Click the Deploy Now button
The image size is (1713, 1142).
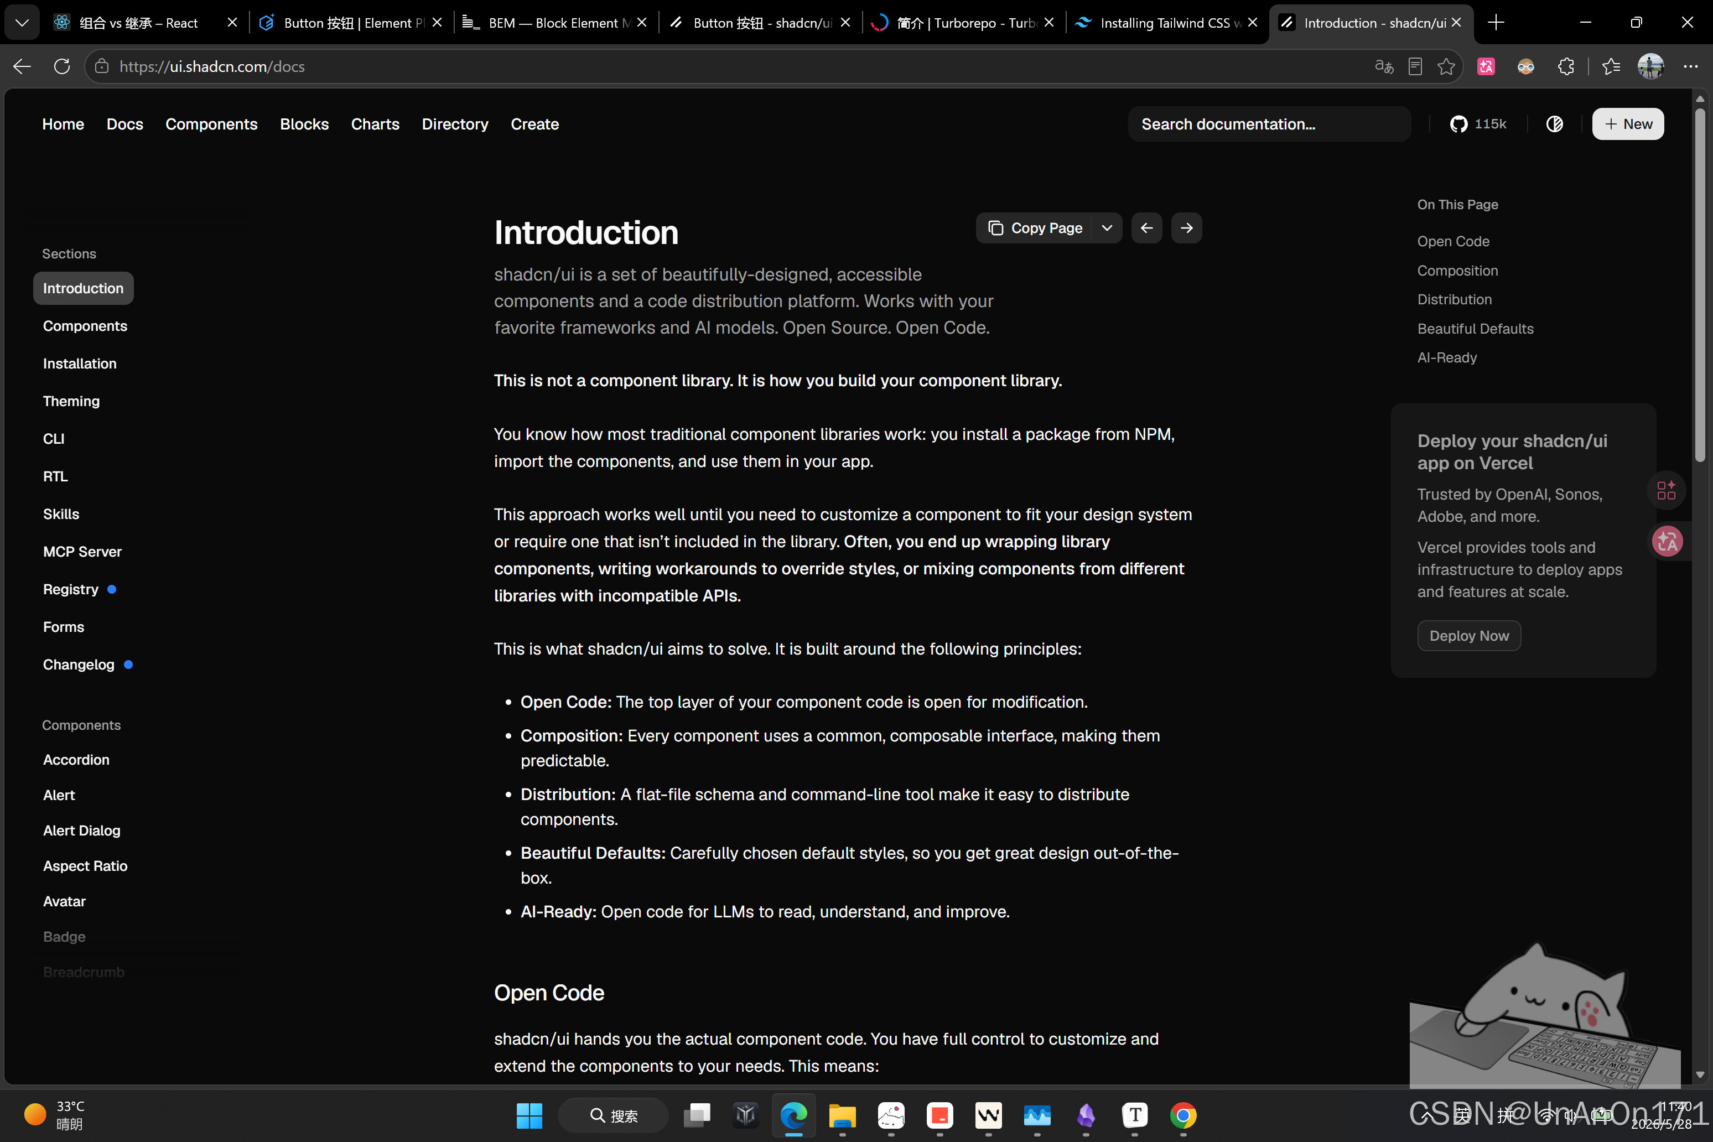coord(1469,636)
